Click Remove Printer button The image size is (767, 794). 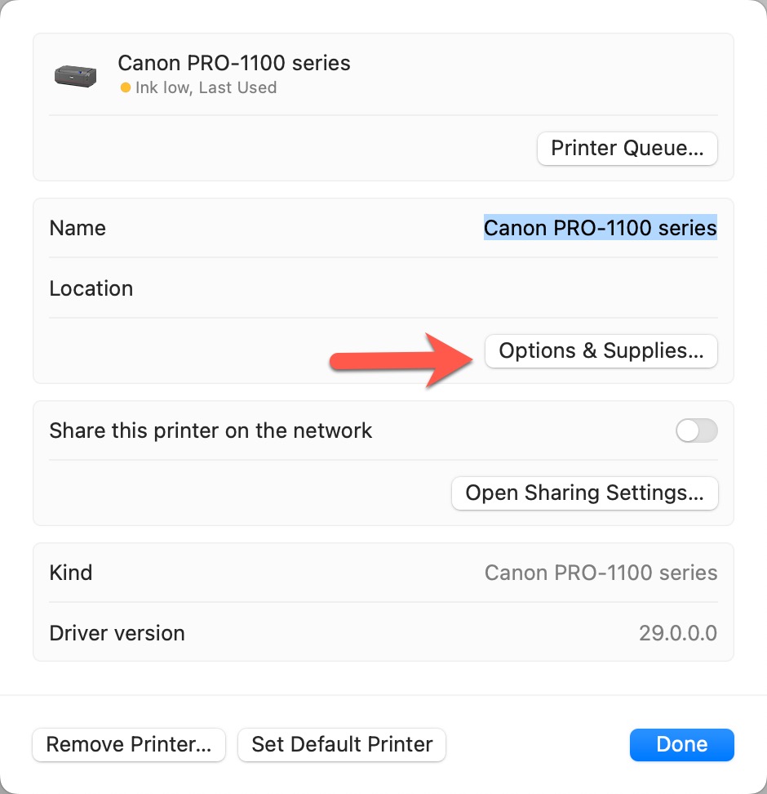click(x=129, y=745)
